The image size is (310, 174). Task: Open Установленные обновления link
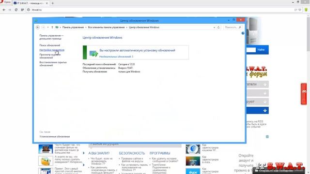55,136
